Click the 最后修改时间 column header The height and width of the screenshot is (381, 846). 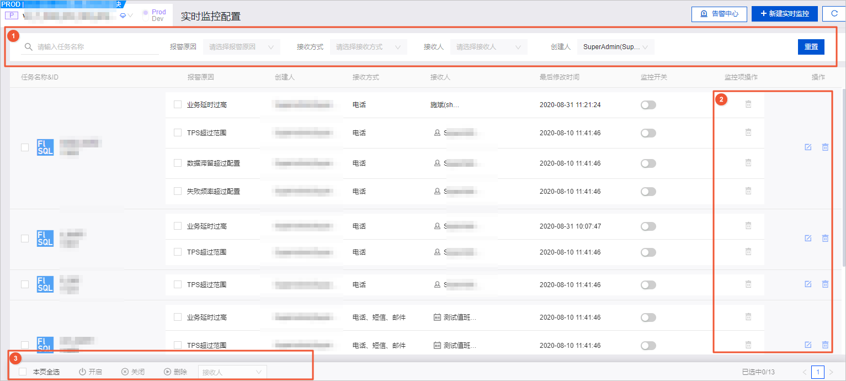[560, 77]
